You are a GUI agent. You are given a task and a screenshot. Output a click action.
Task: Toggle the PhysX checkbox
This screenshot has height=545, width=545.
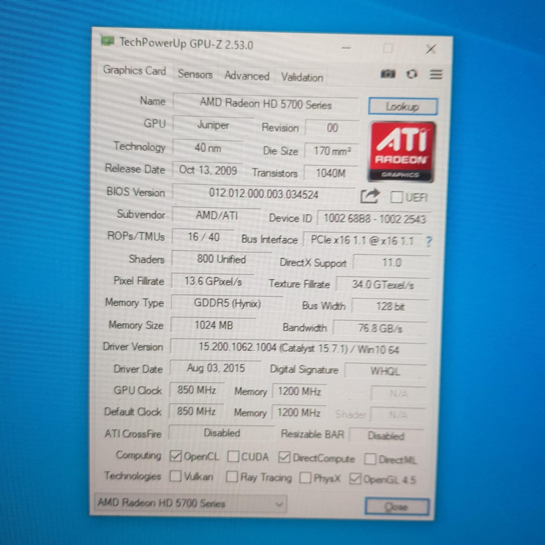[306, 478]
